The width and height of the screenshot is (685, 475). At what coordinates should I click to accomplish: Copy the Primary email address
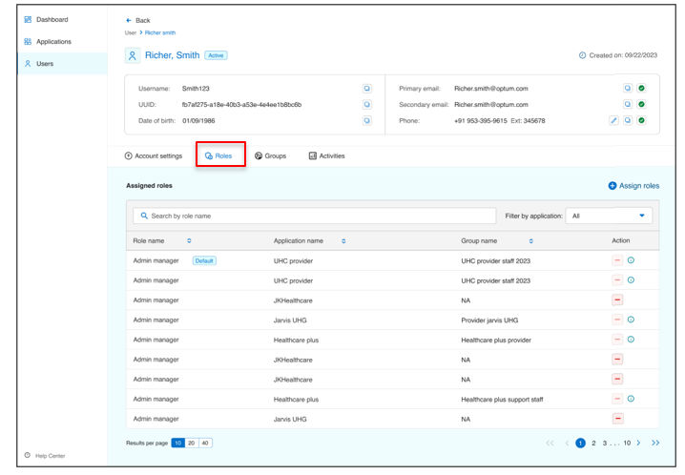pos(628,88)
